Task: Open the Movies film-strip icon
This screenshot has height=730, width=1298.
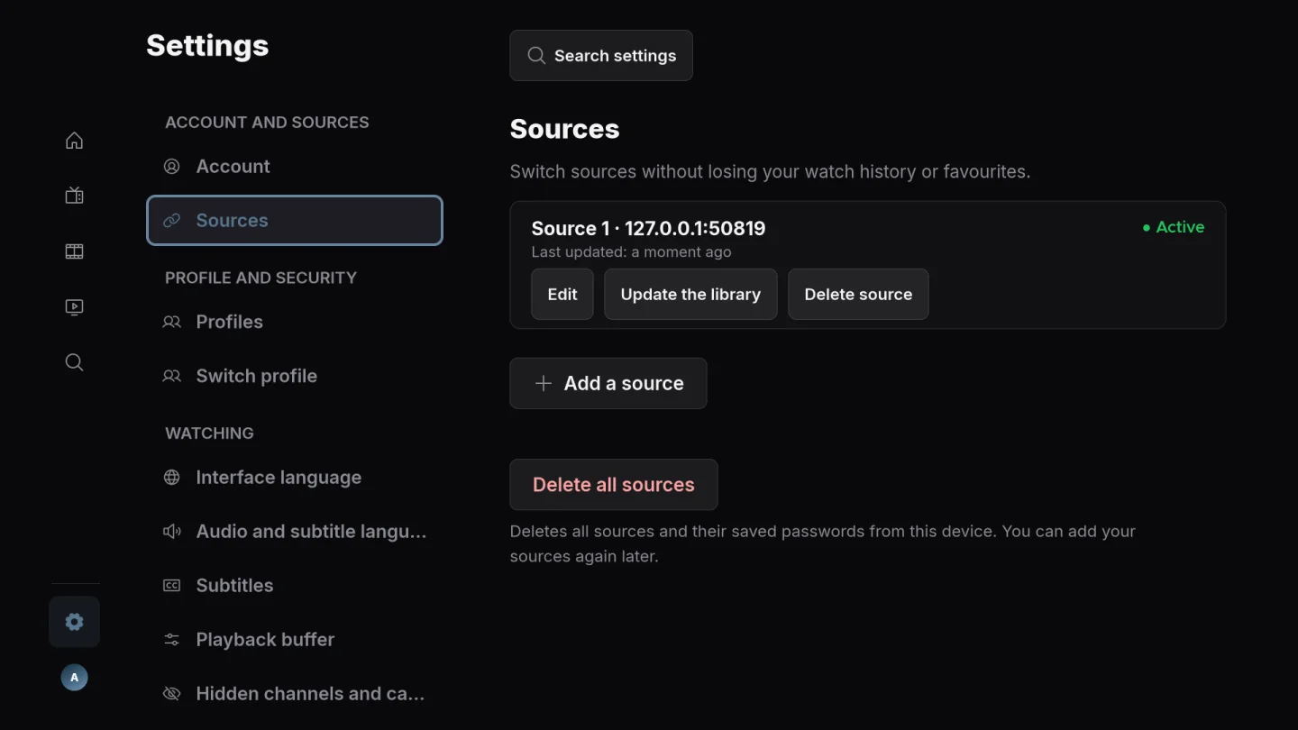Action: [x=74, y=251]
